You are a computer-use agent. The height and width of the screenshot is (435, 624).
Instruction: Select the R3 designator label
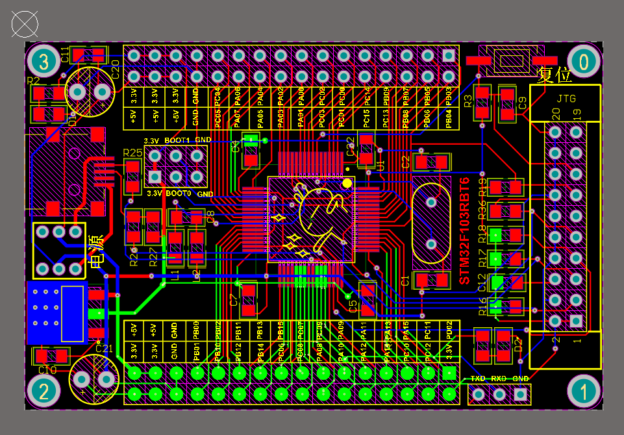(x=468, y=101)
